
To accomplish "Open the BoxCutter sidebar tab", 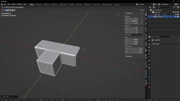I will [146, 36].
